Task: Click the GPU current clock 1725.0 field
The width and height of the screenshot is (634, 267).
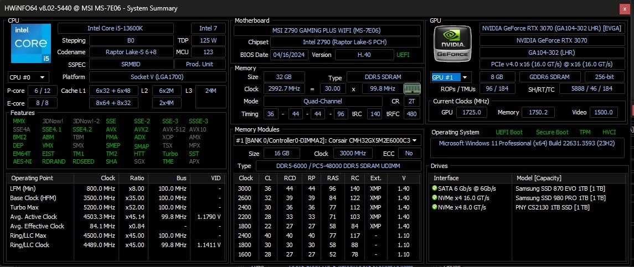Action: 471,112
